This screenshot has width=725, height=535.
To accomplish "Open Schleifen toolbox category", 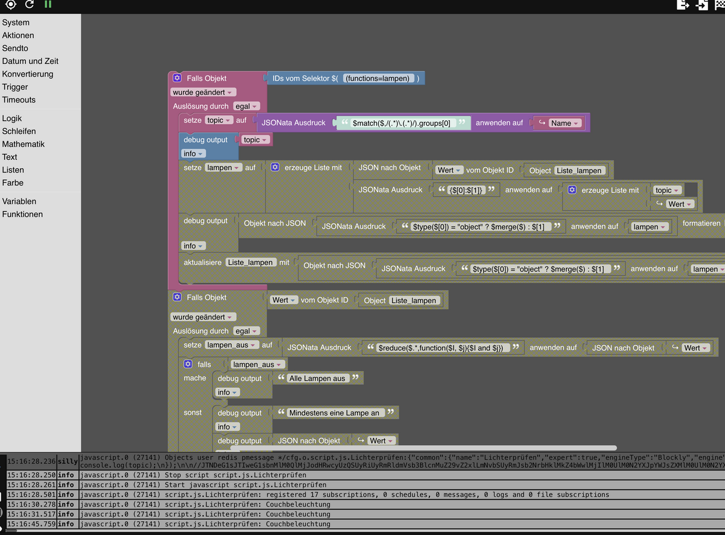I will (19, 131).
